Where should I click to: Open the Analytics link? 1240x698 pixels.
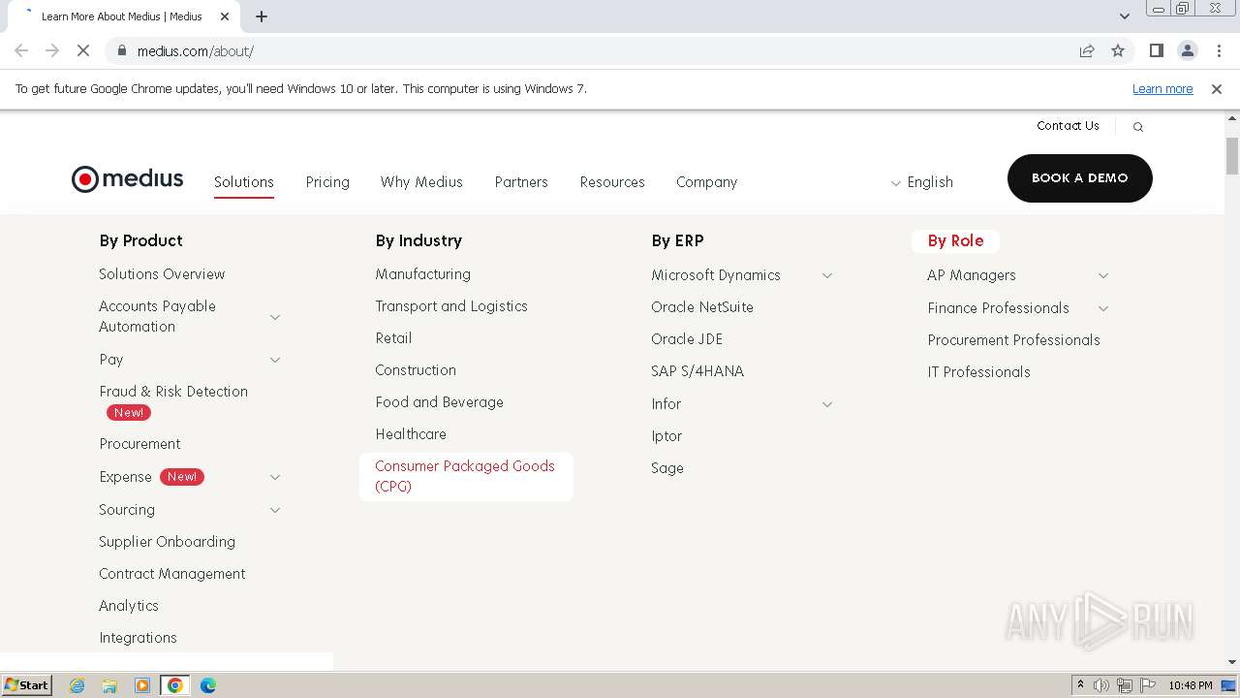129,606
